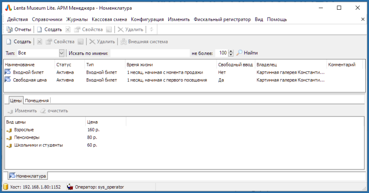Open the Кассовая смена menu
The width and height of the screenshot is (369, 193).
(108, 19)
